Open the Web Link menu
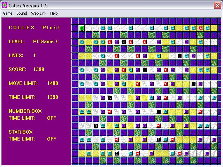The width and height of the screenshot is (223, 167). click(x=39, y=13)
